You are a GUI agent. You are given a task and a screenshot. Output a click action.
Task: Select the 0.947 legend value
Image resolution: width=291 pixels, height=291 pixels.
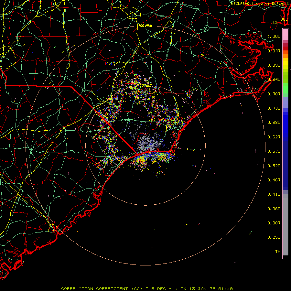274,51
